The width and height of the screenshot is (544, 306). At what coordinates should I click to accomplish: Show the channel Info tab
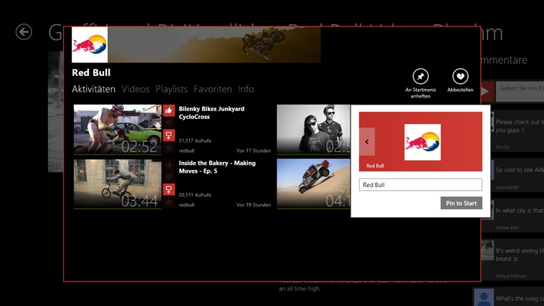[246, 89]
